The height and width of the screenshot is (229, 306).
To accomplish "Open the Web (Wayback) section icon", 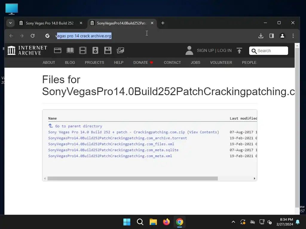I will (x=58, y=50).
